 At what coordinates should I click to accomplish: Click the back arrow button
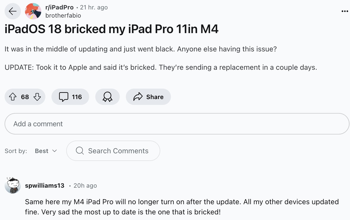click(x=12, y=11)
